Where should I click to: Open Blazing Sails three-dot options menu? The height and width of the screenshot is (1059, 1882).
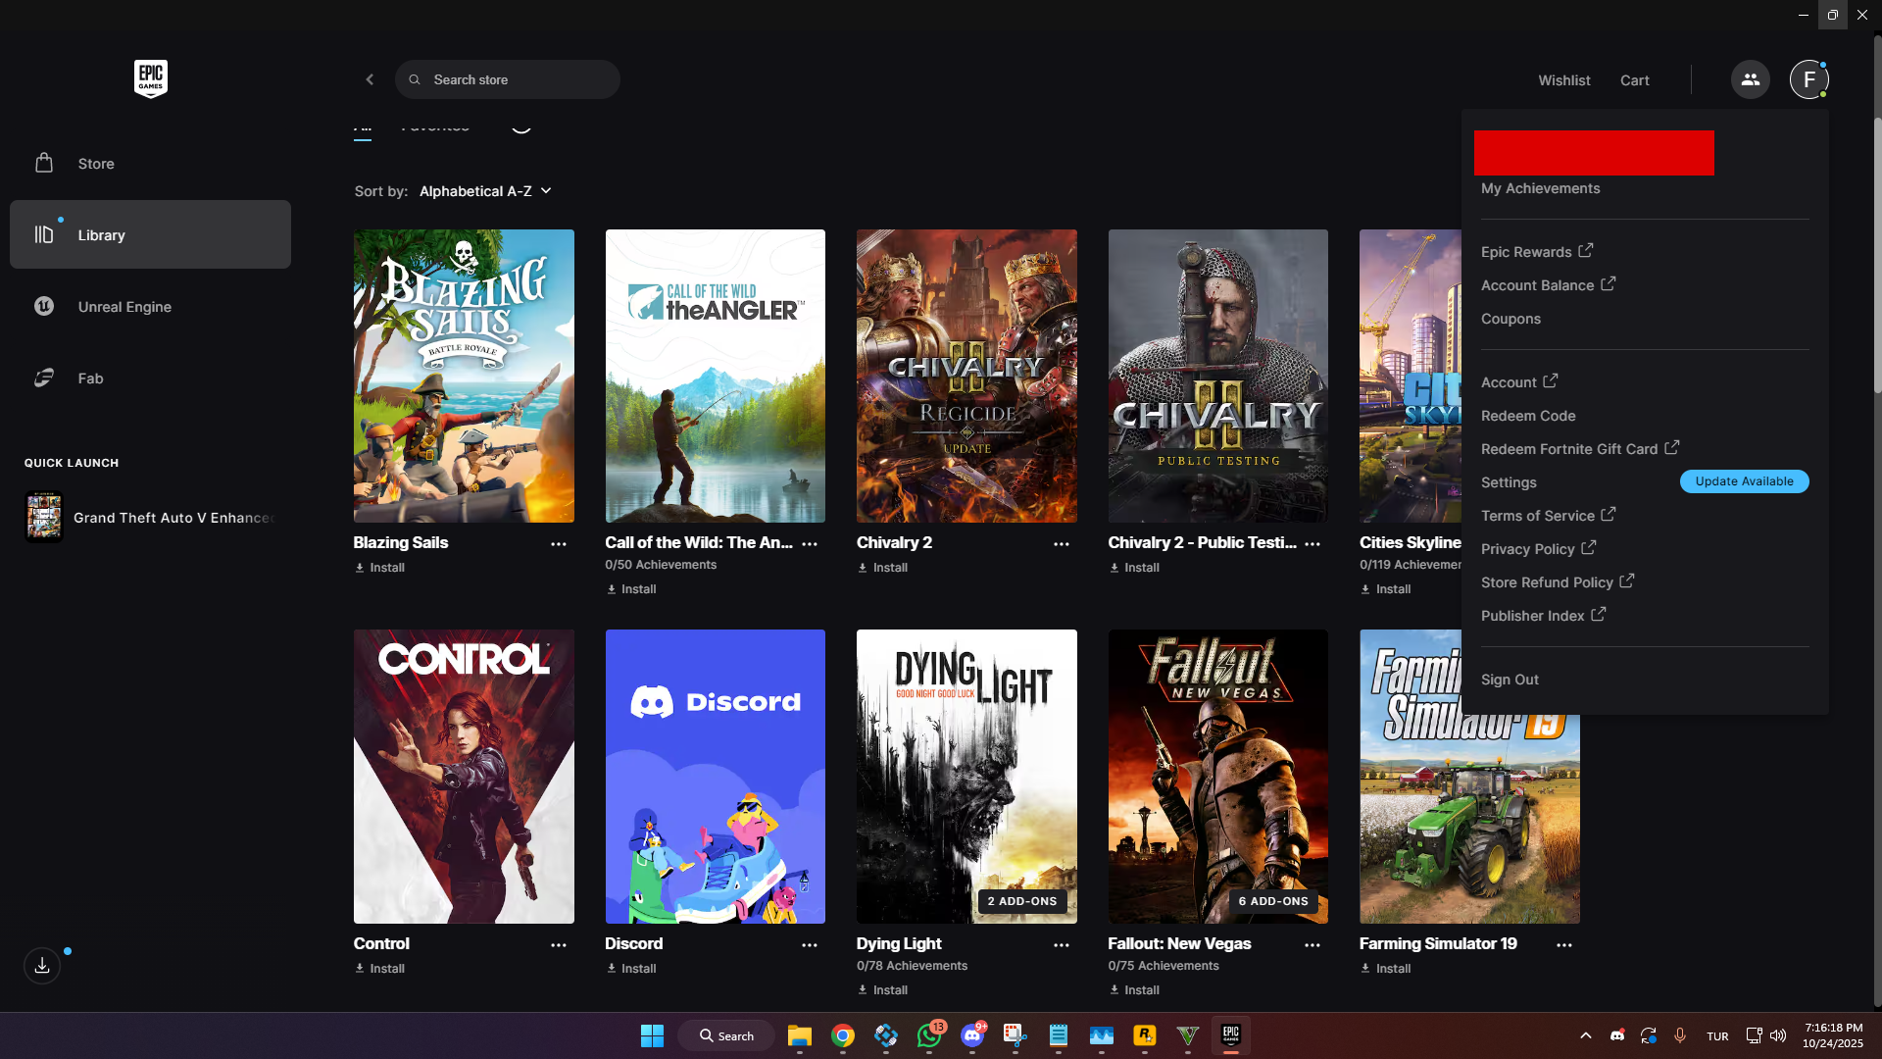[x=559, y=544]
